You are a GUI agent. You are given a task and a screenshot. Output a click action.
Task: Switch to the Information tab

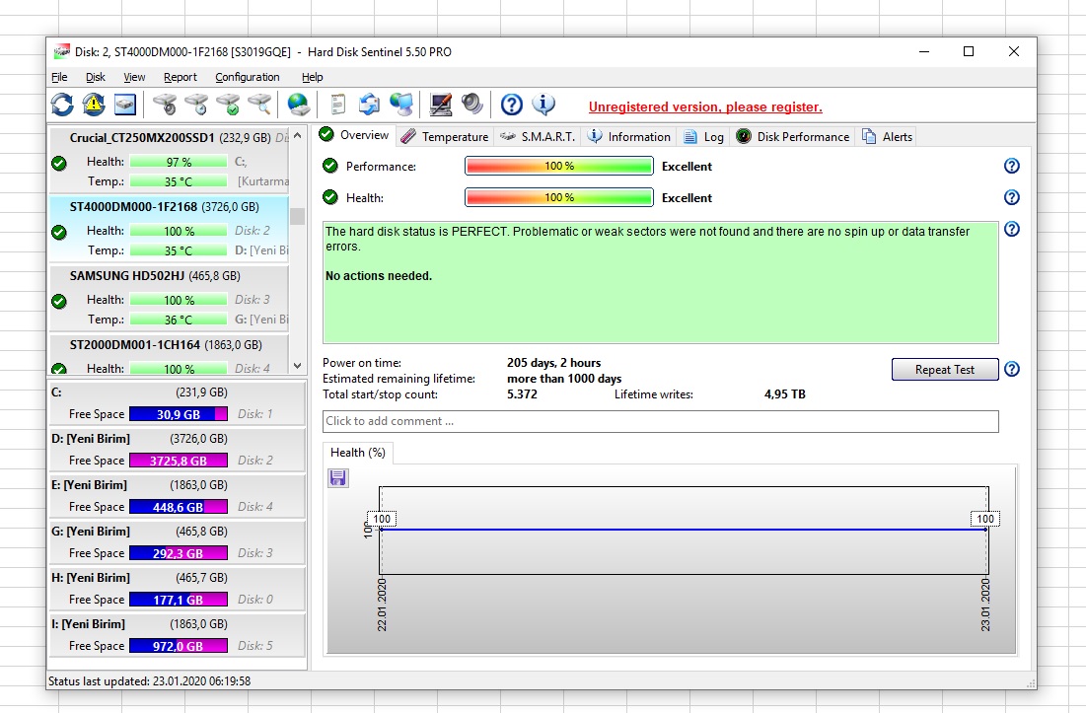629,136
